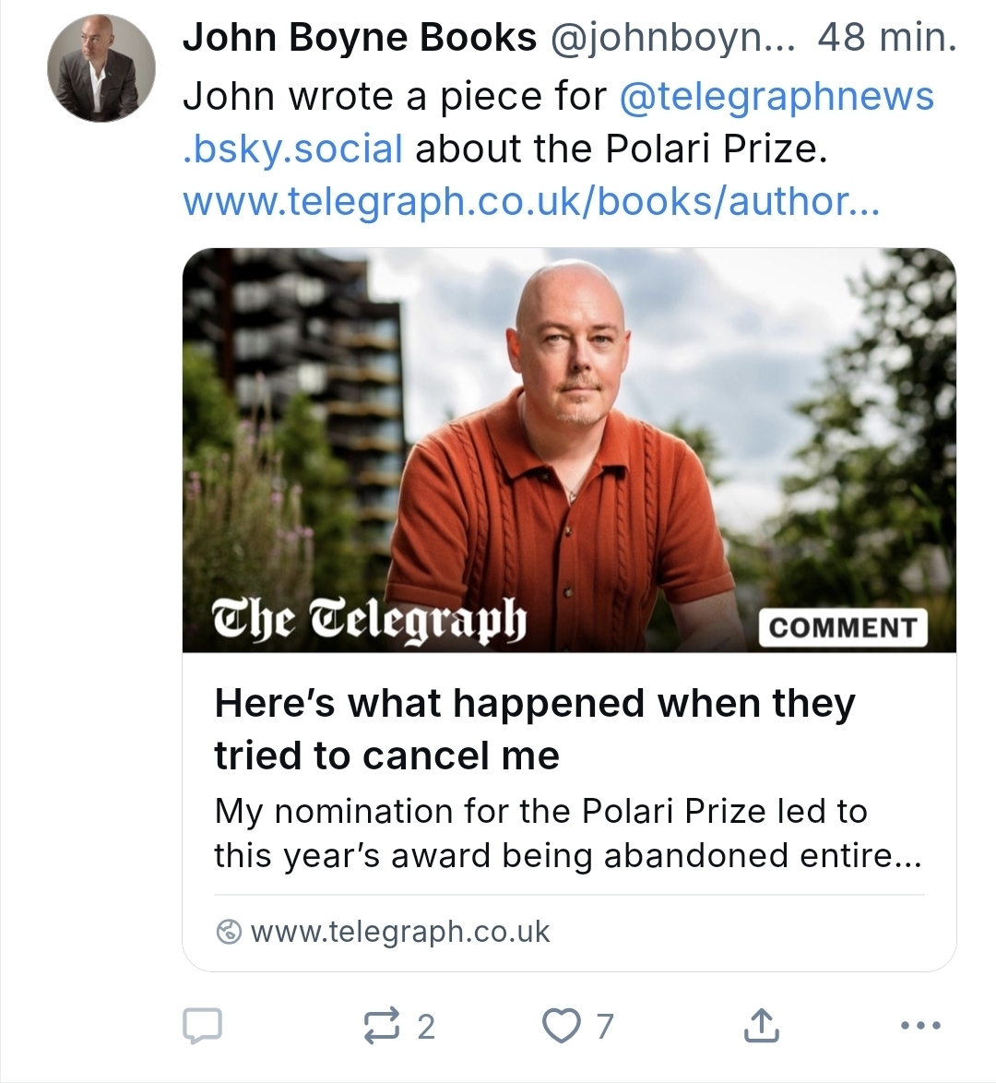Click the www.telegraph.co.uk card footer domain
The image size is (996, 1083).
399,932
